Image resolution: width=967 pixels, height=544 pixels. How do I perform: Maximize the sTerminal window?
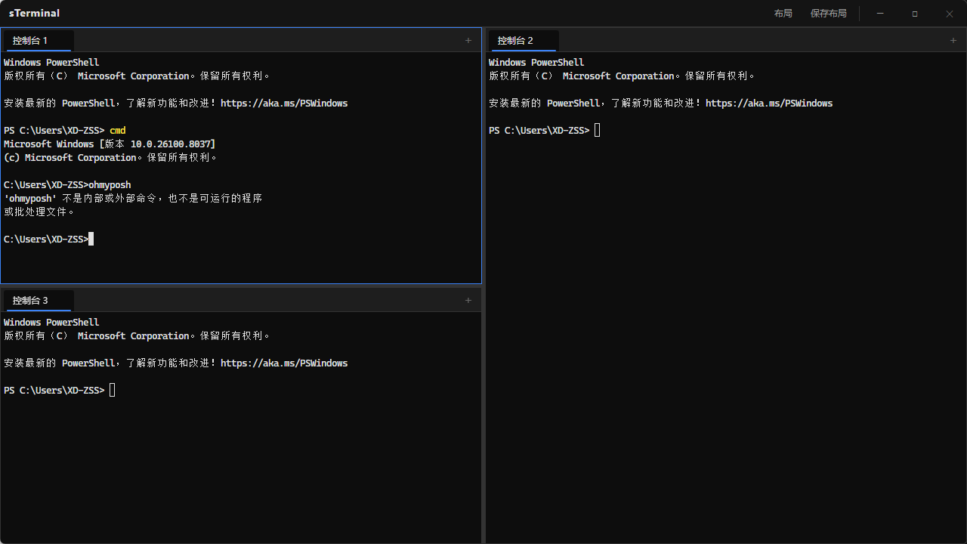[915, 14]
